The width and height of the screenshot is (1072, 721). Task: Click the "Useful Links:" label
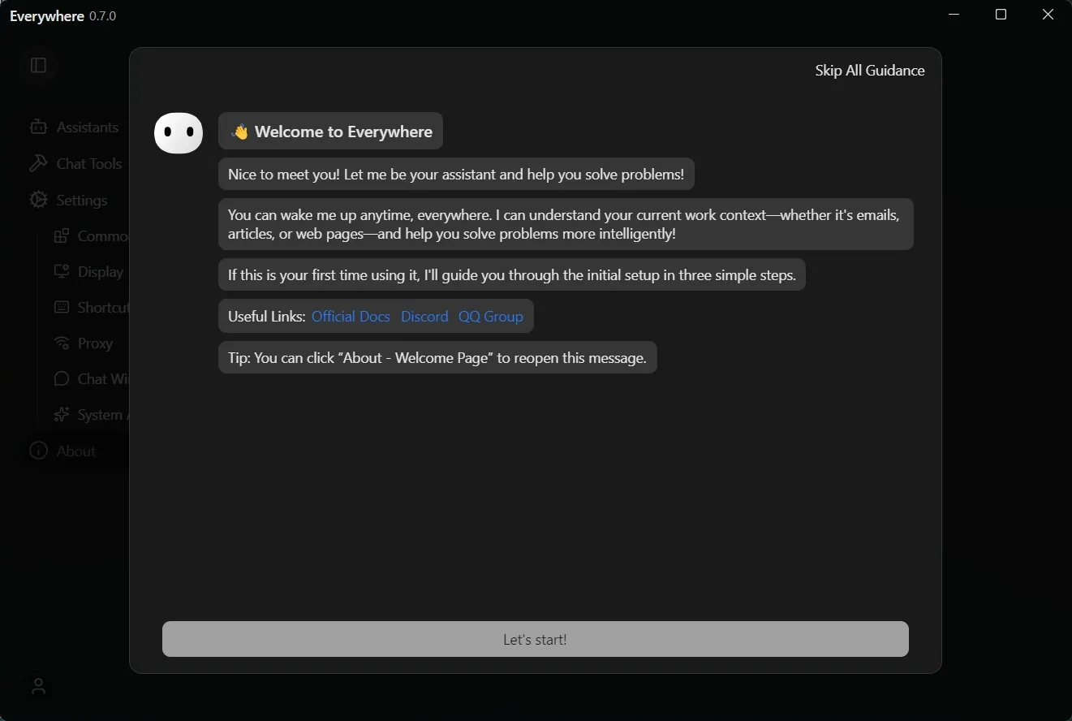tap(267, 317)
